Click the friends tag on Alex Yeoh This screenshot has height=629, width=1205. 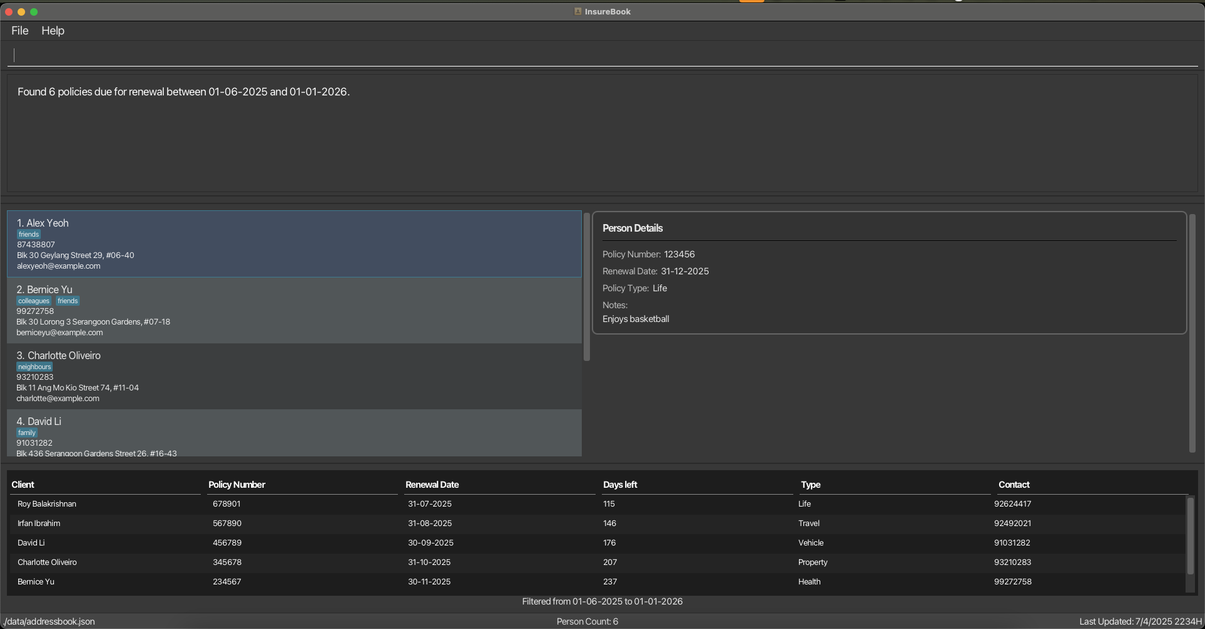click(29, 235)
